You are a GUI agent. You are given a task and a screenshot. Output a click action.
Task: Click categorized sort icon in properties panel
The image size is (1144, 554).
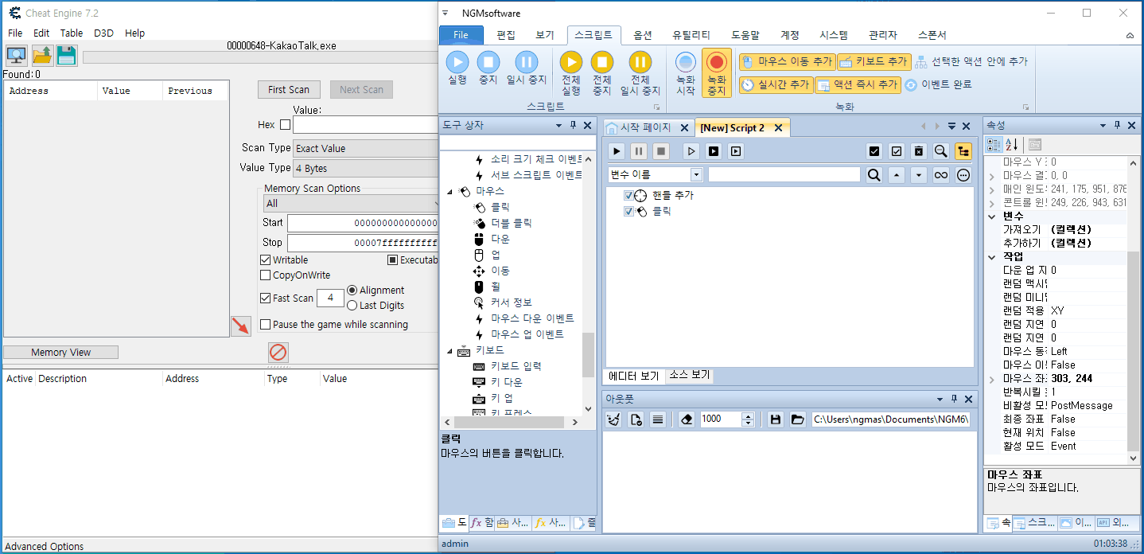[x=994, y=144]
